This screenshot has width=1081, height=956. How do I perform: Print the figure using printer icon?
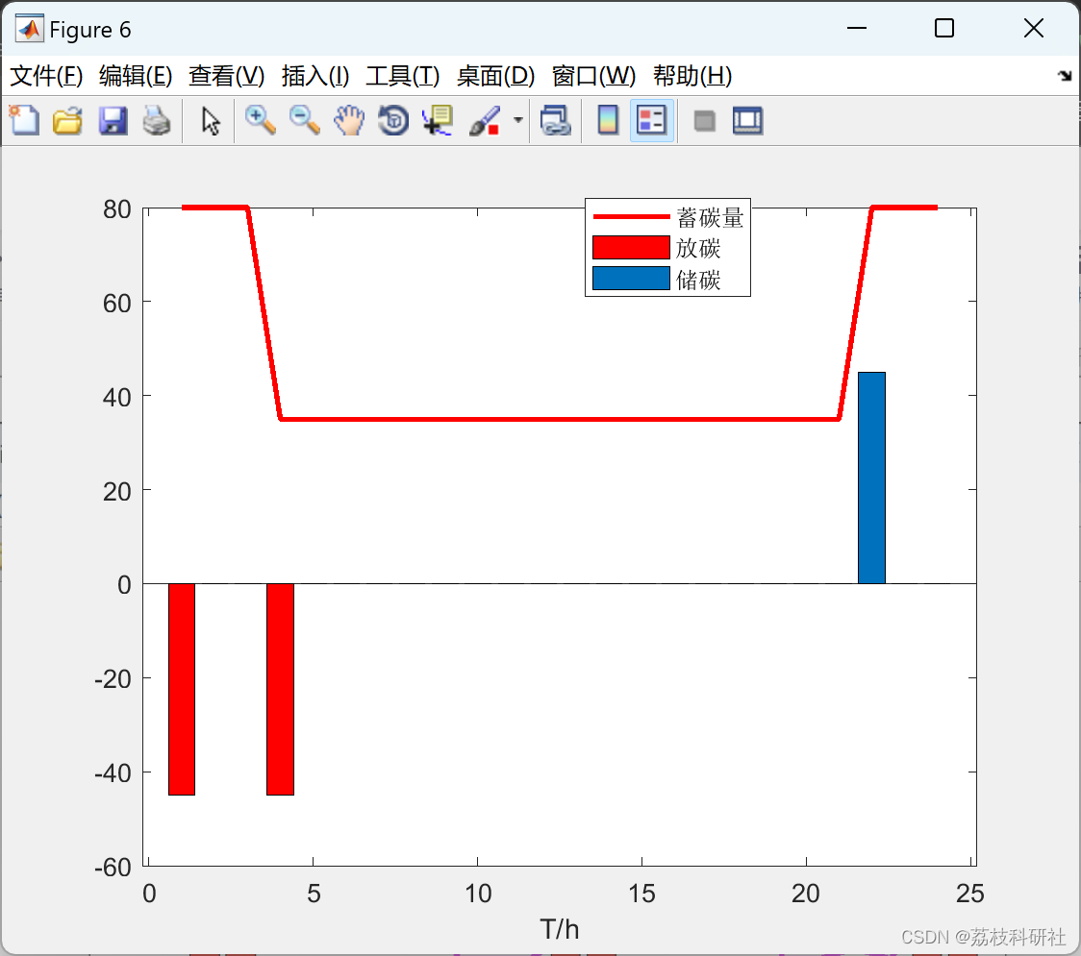[157, 120]
